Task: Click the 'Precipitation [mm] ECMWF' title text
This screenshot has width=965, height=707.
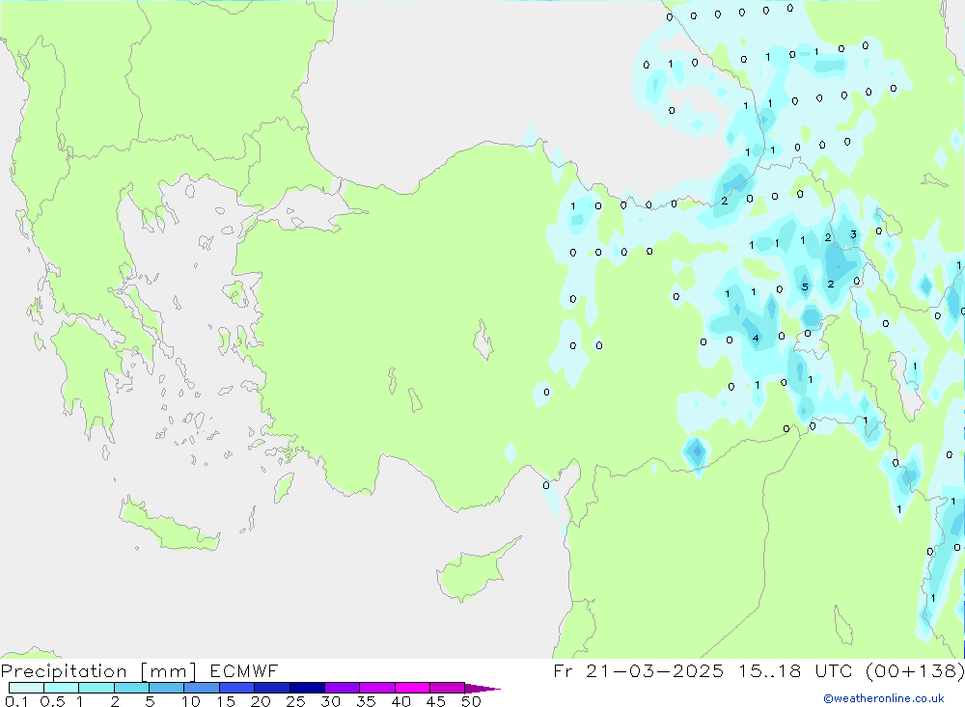Action: (140, 671)
